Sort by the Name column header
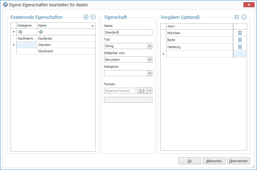Screen dimensions: 257x170 pyautogui.click(x=66, y=26)
